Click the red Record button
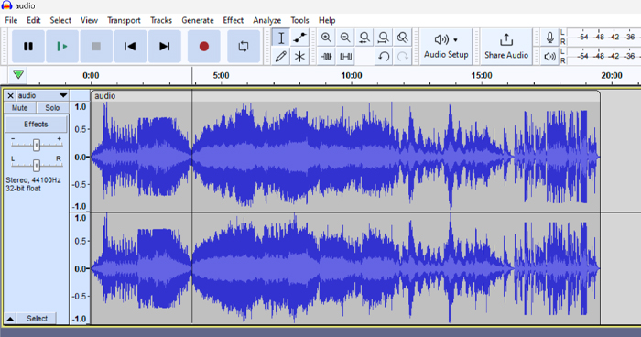The height and width of the screenshot is (337, 641). point(204,46)
